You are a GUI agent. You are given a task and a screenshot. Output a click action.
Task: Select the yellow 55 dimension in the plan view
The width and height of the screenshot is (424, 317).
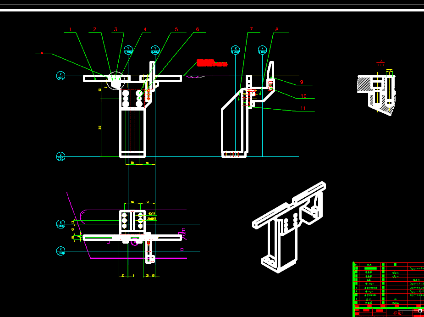[148, 202]
